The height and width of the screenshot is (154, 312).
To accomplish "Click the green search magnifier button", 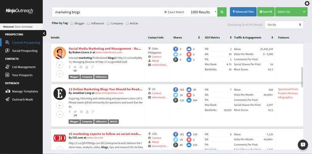I will (x=222, y=12).
